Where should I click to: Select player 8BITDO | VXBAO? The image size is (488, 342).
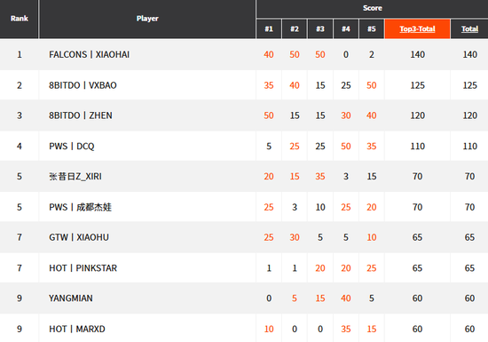click(x=83, y=85)
